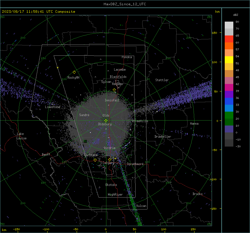250x233 pixels.
Task: Select the yellow diamond marker below Cochrane
Action: [x=95, y=160]
